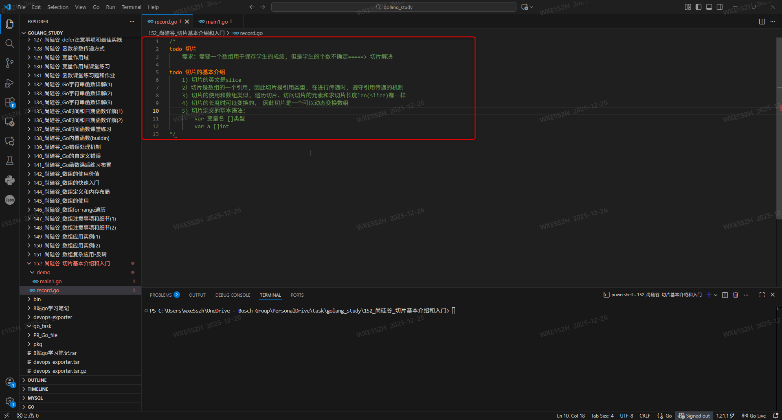Image resolution: width=782 pixels, height=420 pixels.
Task: Open the notifications bell in status bar
Action: click(775, 416)
